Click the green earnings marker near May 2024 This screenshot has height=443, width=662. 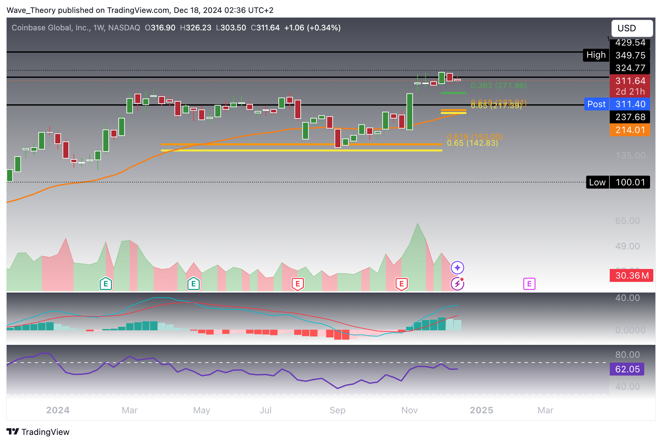[194, 284]
